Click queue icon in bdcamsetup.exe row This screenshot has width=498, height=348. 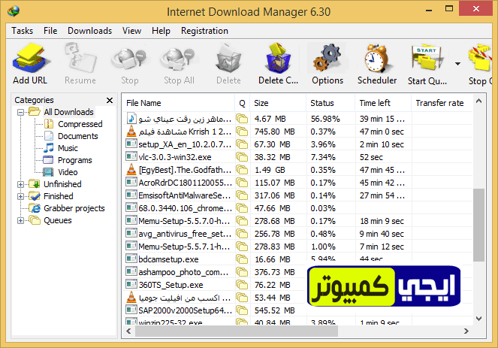(242, 259)
